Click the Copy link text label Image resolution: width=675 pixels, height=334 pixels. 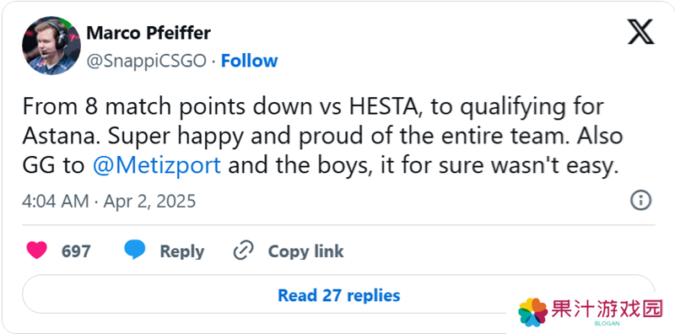click(x=305, y=251)
